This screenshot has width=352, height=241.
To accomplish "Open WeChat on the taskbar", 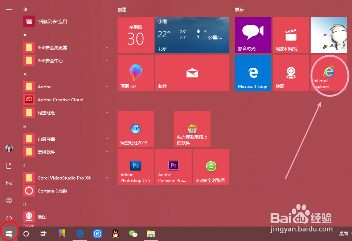I will click(133, 234).
